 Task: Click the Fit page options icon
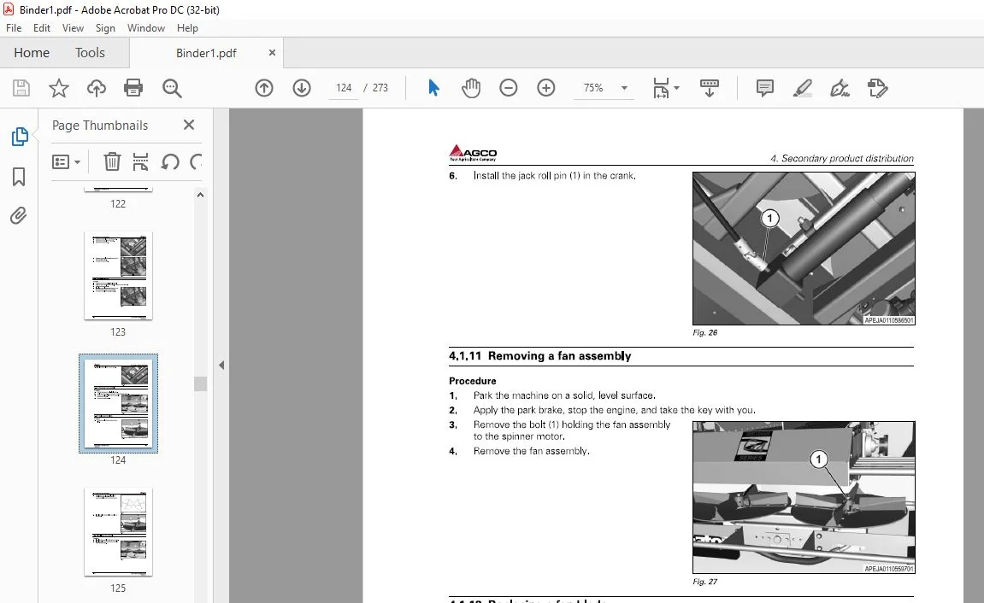pos(661,88)
